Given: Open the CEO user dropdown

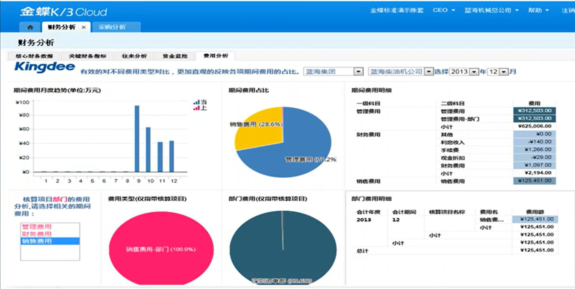Looking at the screenshot, I should [444, 10].
